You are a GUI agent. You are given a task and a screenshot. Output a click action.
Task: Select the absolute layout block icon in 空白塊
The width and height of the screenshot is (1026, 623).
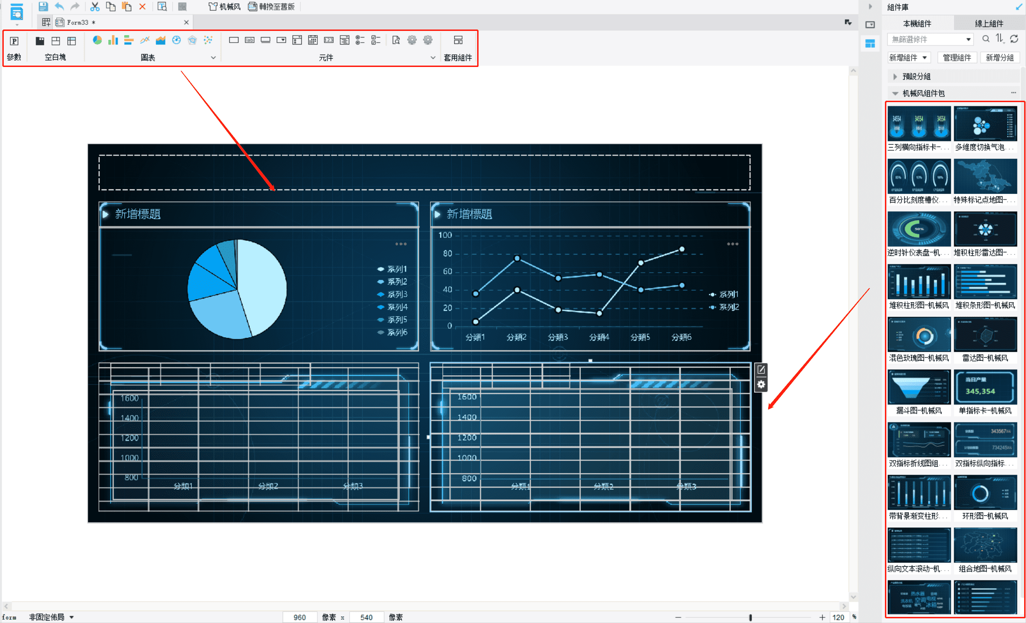click(x=56, y=41)
